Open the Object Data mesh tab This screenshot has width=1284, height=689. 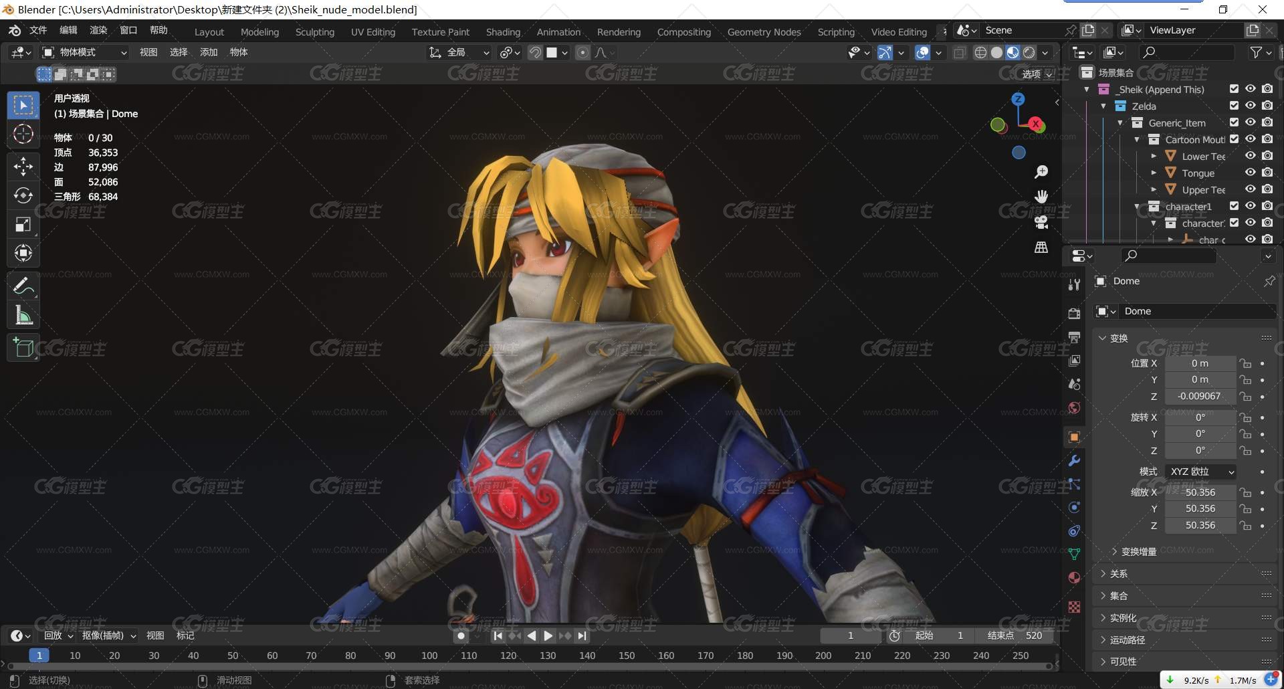(x=1075, y=554)
